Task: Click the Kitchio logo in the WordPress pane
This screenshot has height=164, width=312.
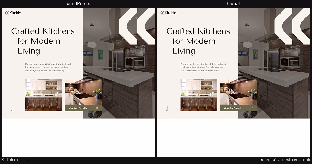Action: (13, 13)
